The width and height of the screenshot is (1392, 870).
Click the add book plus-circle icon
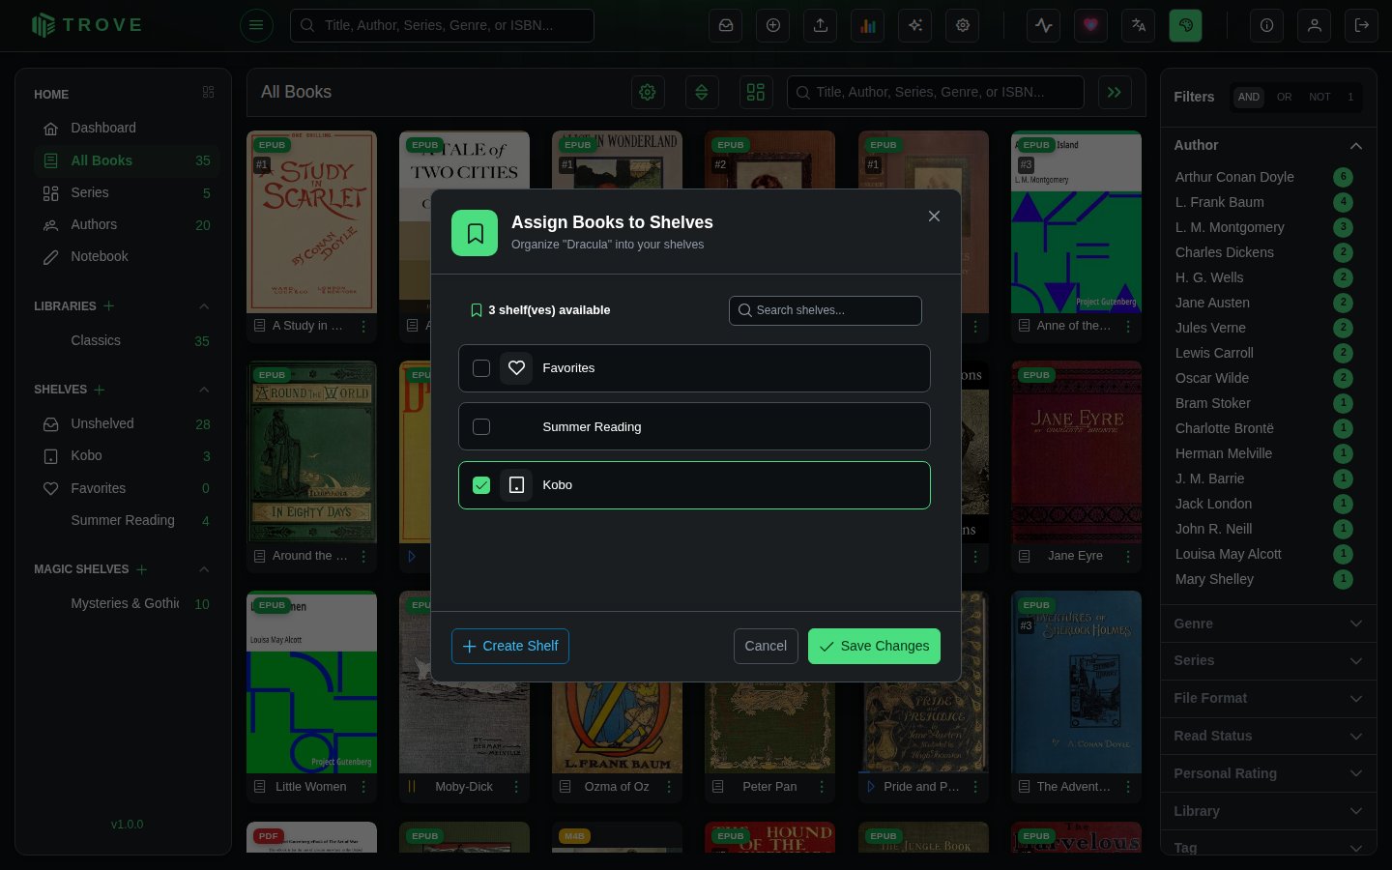click(773, 25)
